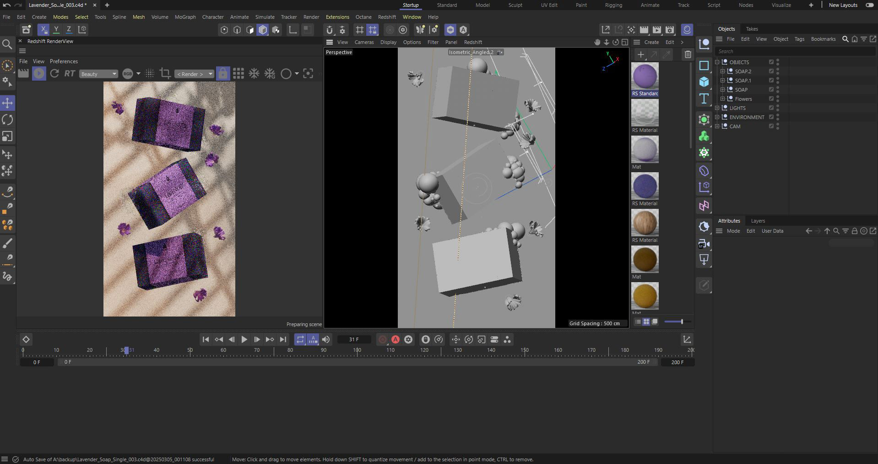Click the record keyframe button

(383, 339)
